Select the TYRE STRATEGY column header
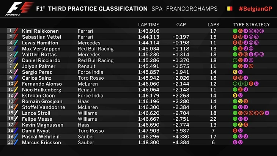 251,25
